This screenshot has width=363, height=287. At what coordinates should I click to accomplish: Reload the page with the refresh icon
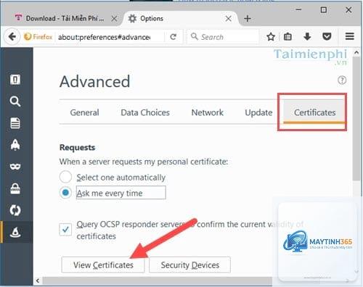point(173,37)
